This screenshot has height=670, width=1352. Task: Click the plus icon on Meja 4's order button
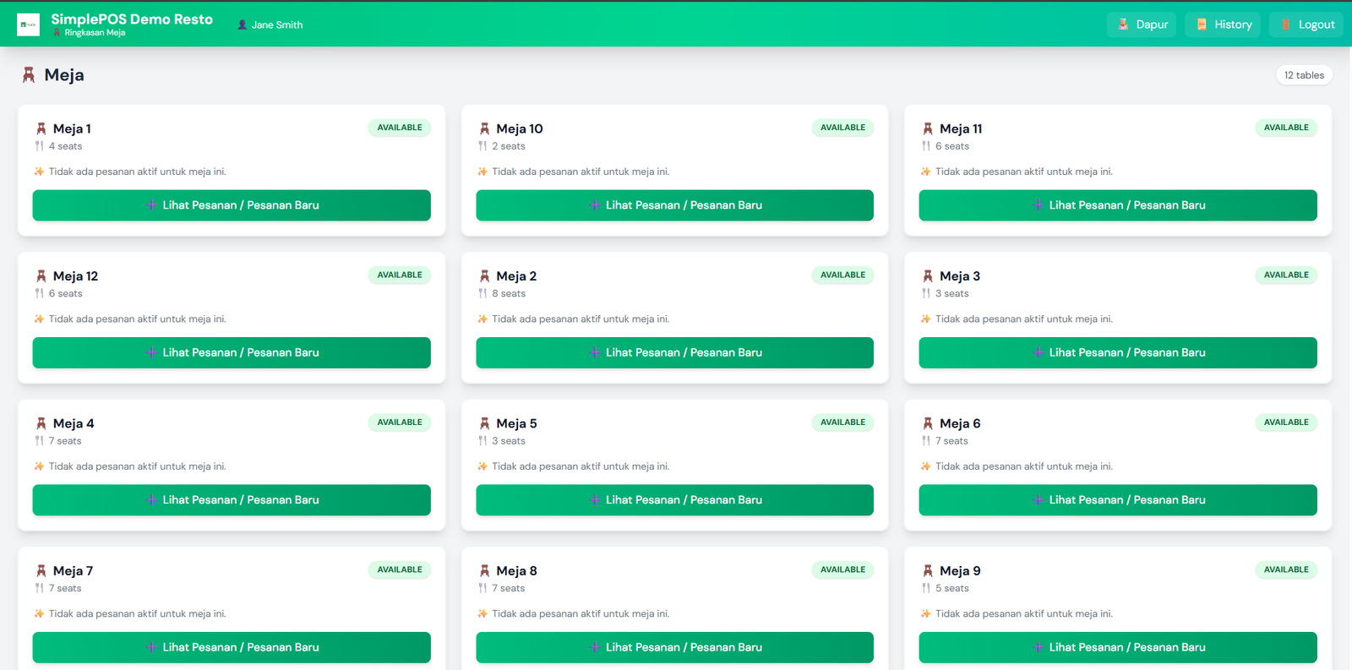[x=151, y=500]
